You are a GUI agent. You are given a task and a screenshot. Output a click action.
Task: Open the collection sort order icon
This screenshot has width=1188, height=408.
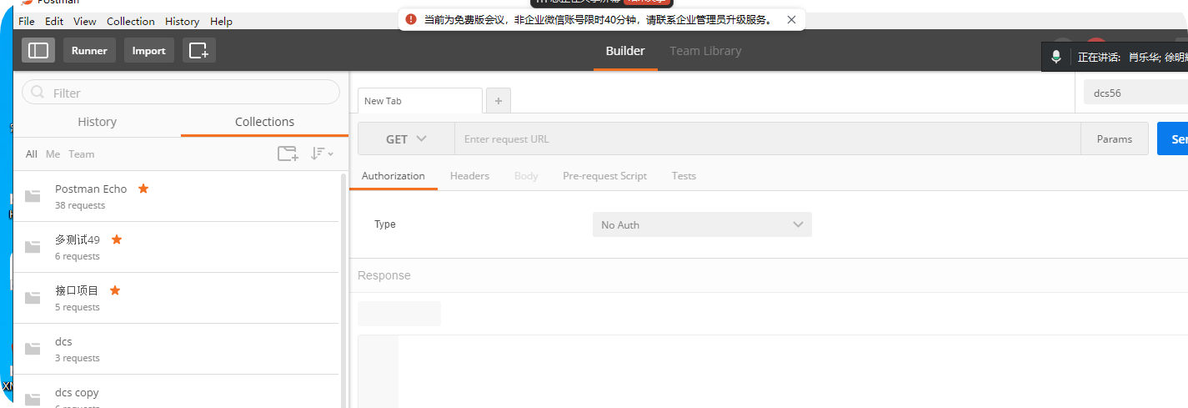point(321,154)
